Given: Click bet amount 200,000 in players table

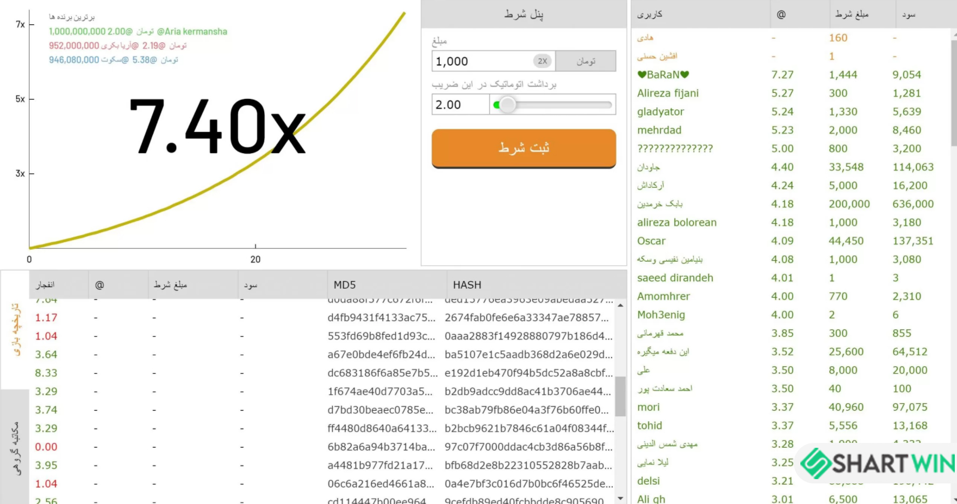Looking at the screenshot, I should click(x=849, y=204).
